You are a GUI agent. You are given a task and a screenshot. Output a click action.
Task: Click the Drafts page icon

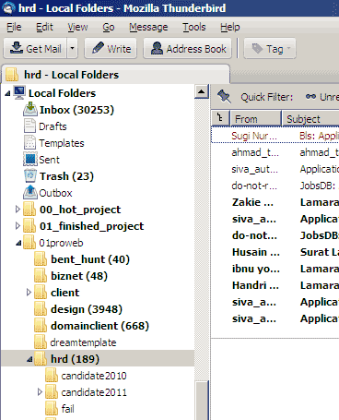click(29, 126)
